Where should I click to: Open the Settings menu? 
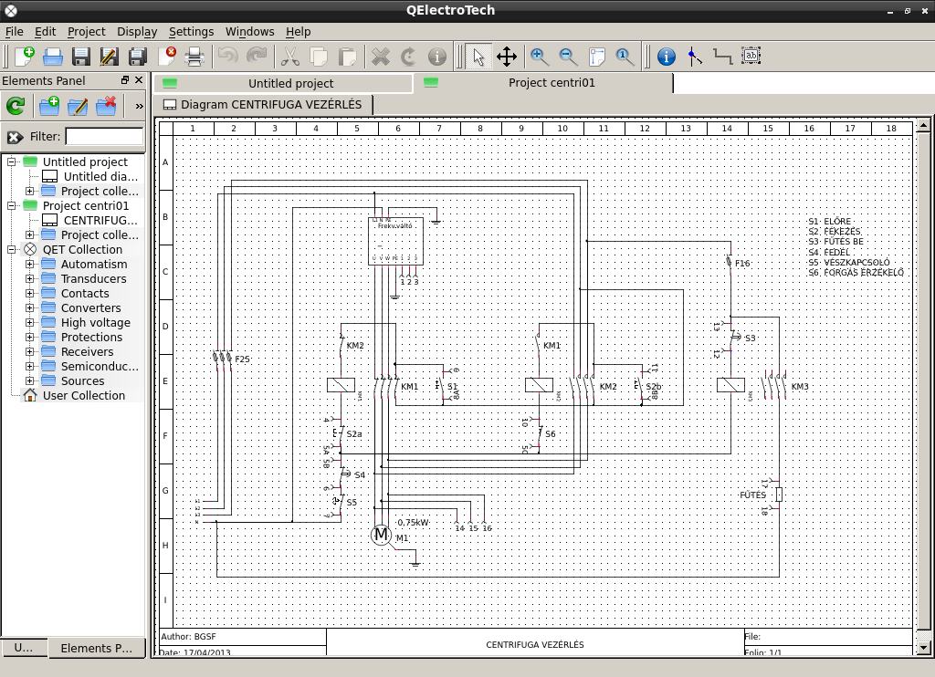(x=191, y=31)
